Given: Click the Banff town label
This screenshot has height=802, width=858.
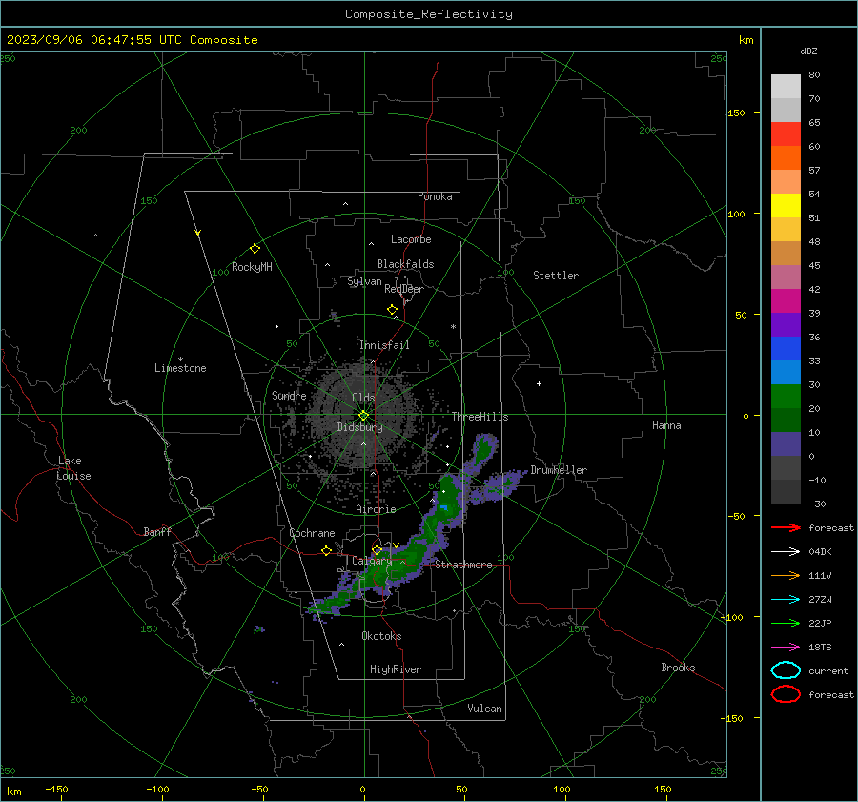Looking at the screenshot, I should pyautogui.click(x=157, y=531).
